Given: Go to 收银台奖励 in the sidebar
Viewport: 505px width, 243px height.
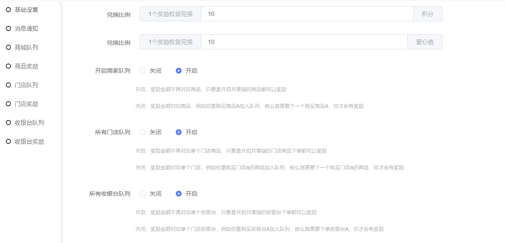Looking at the screenshot, I should [29, 141].
